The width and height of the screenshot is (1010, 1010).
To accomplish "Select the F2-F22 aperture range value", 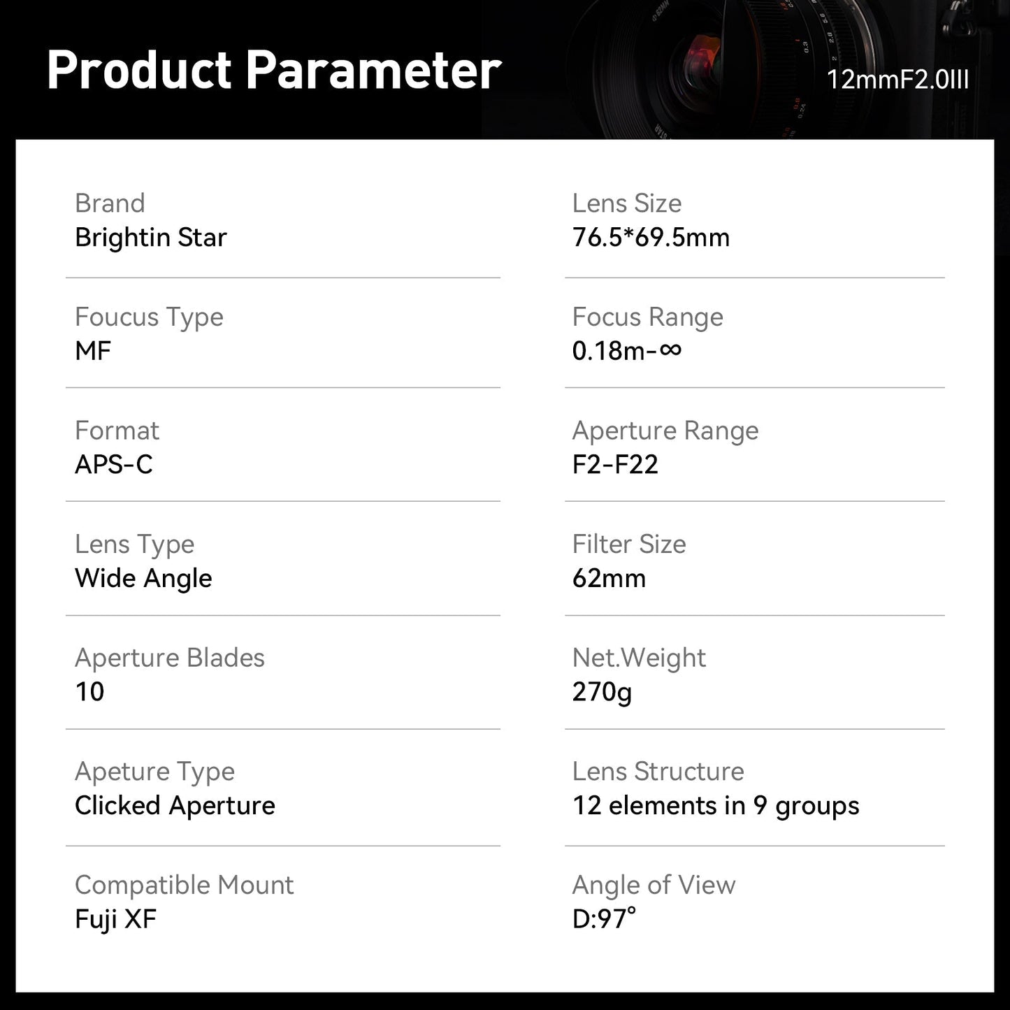I will (615, 465).
